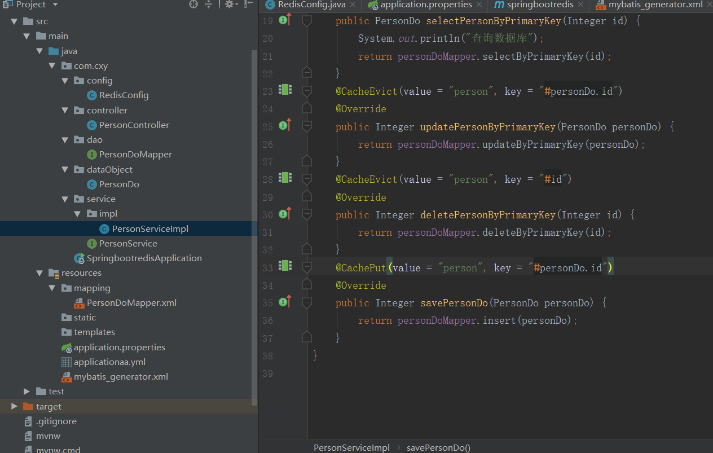Open PersonController in the project tree
The height and width of the screenshot is (453, 713).
(134, 125)
